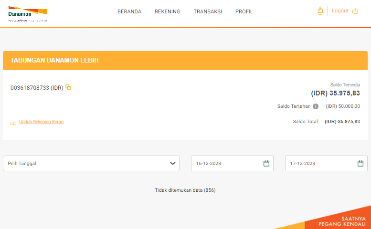Click the Saldo Tertahan info icon
Image resolution: width=371 pixels, height=229 pixels.
(x=316, y=106)
